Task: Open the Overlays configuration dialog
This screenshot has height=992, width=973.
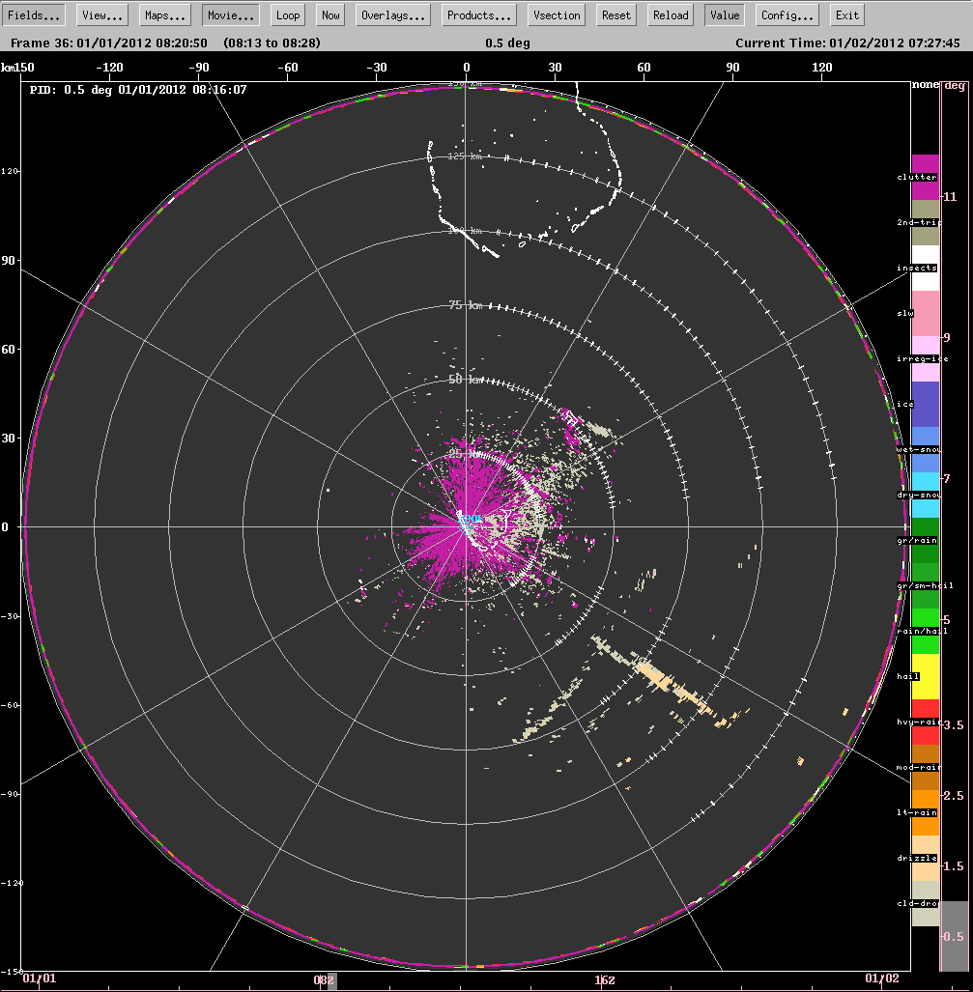Action: (392, 14)
